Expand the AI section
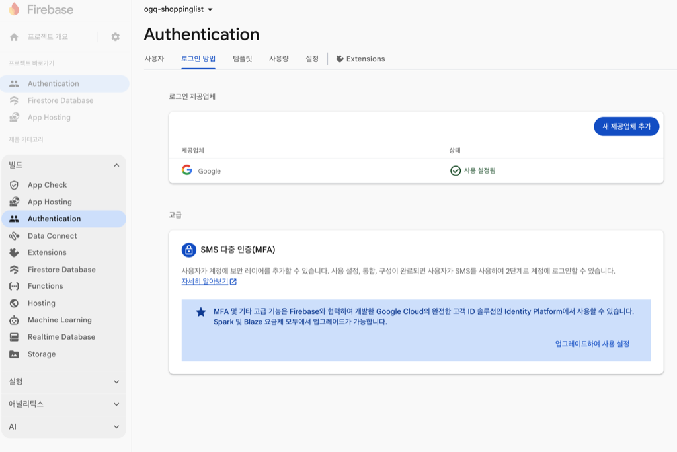This screenshot has width=677, height=452. point(63,426)
